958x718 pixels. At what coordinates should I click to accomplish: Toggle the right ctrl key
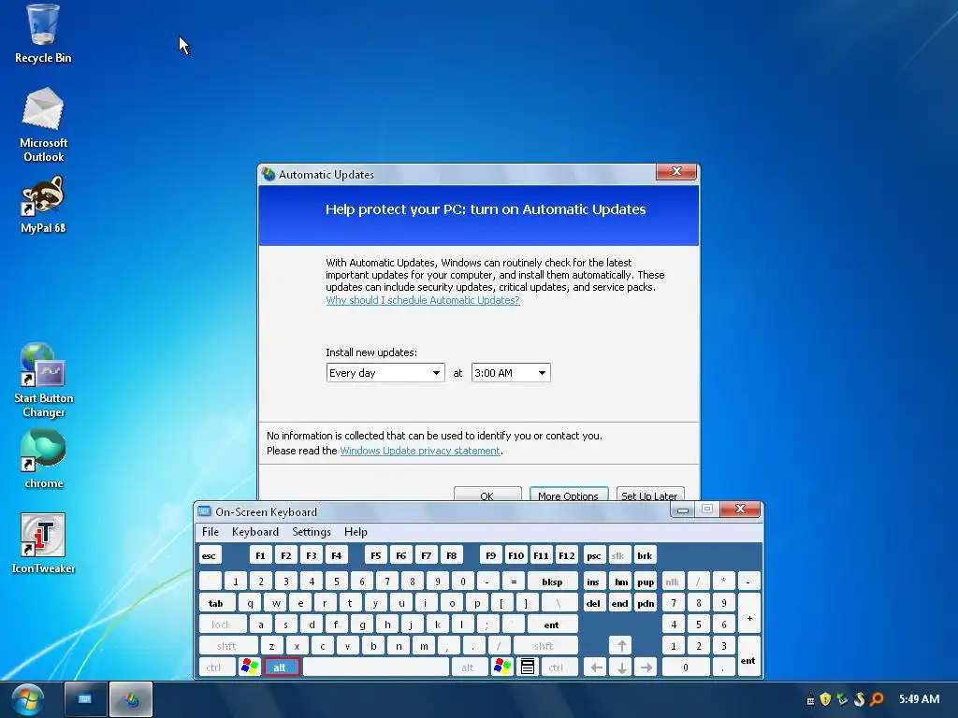coord(559,667)
